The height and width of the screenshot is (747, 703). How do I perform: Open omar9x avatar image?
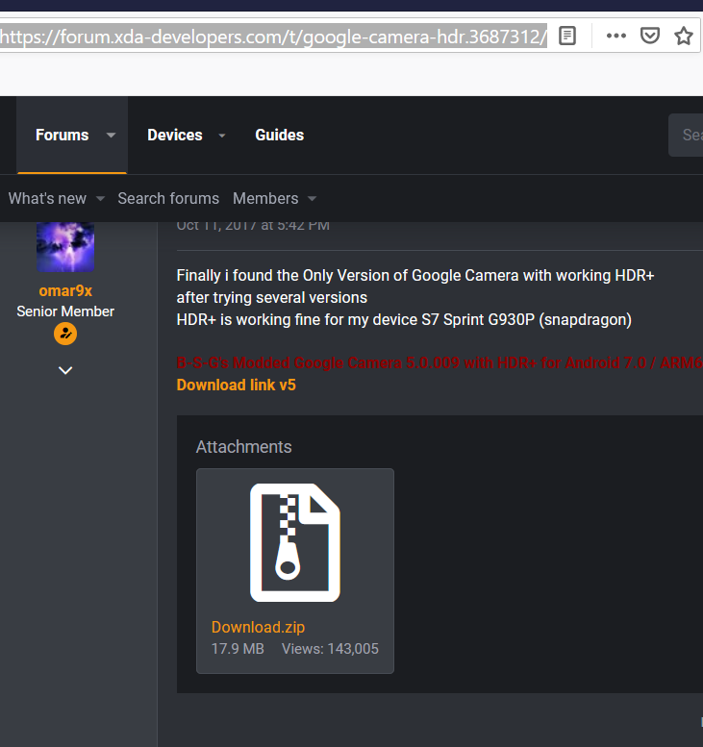65,247
